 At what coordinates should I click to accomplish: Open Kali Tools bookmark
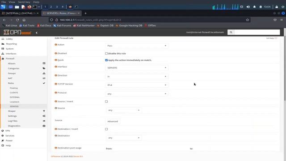coord(27,25)
